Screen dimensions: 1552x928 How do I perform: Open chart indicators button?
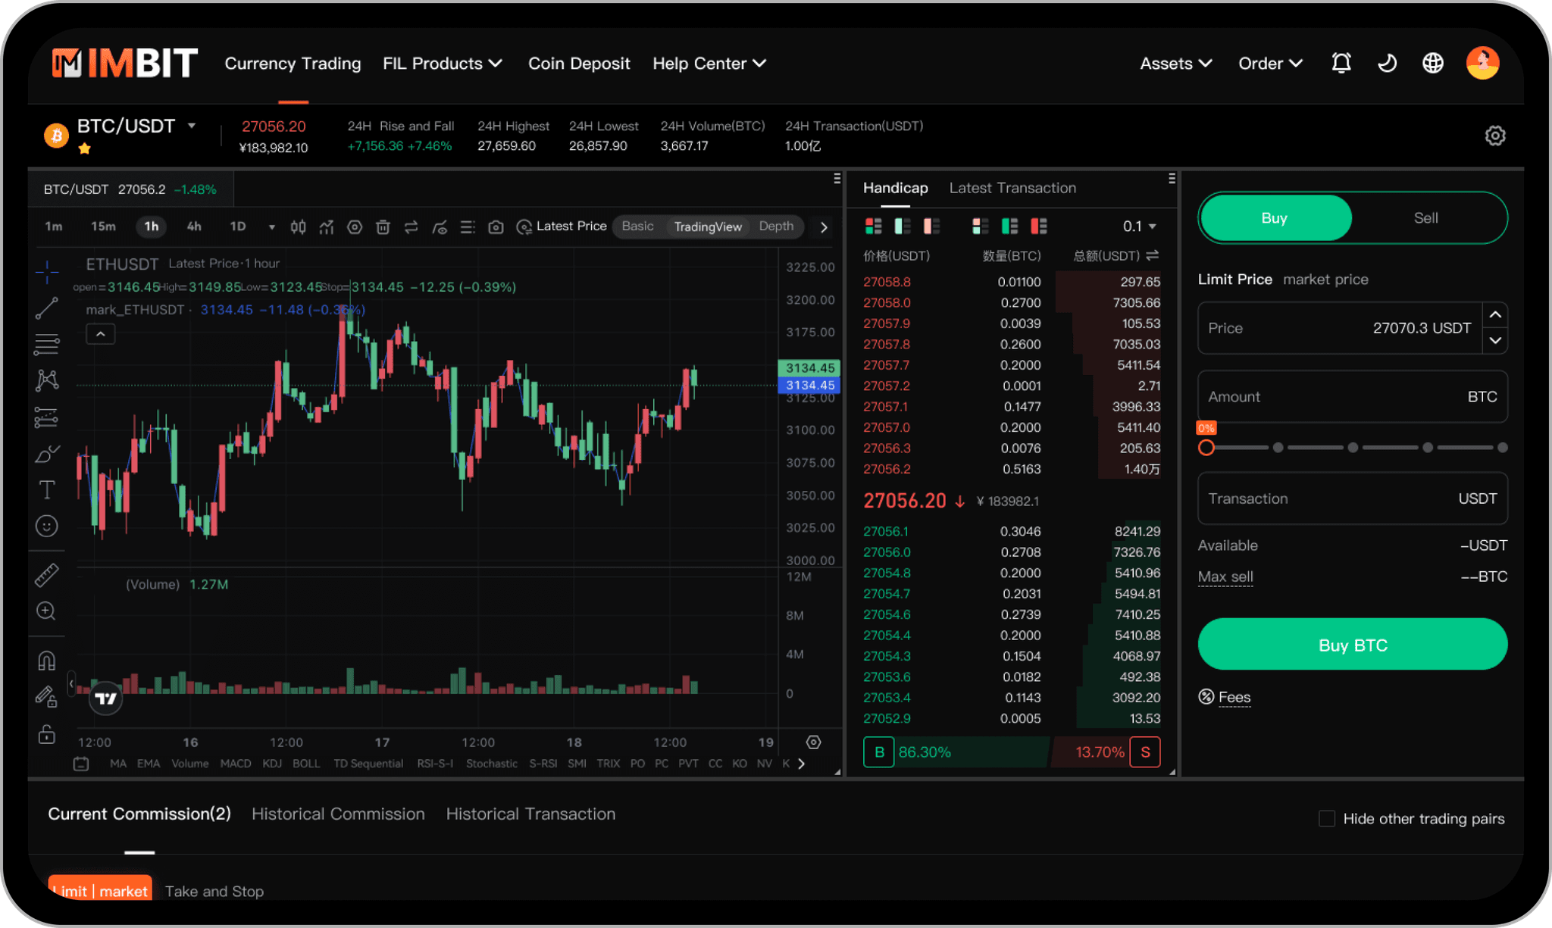pos(327,227)
